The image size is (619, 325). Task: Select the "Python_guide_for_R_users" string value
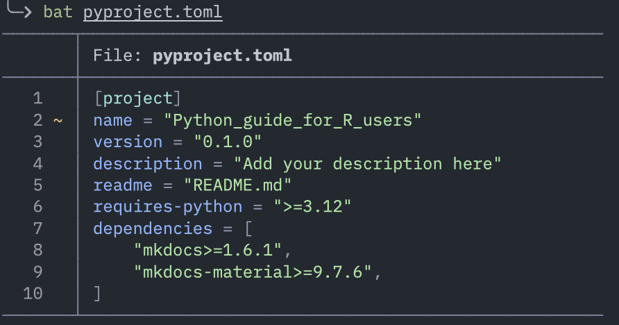pyautogui.click(x=293, y=120)
